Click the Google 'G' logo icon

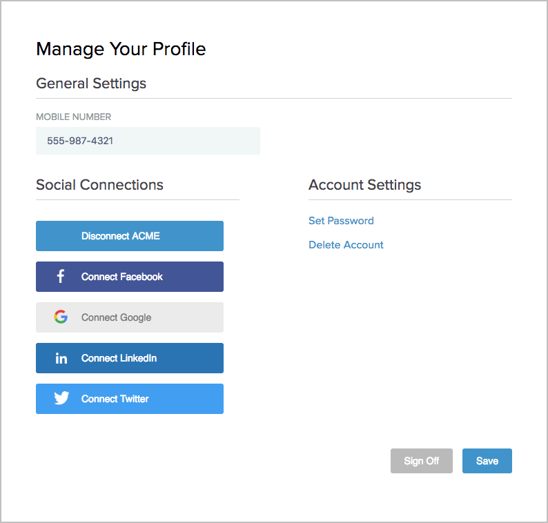coord(61,317)
